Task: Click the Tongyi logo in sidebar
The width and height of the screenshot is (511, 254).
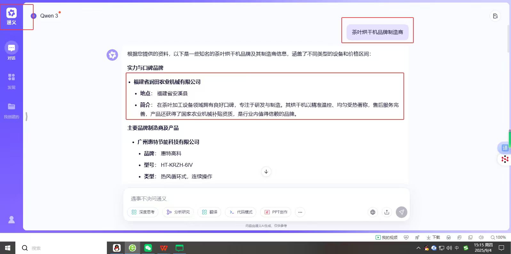Action: (12, 17)
